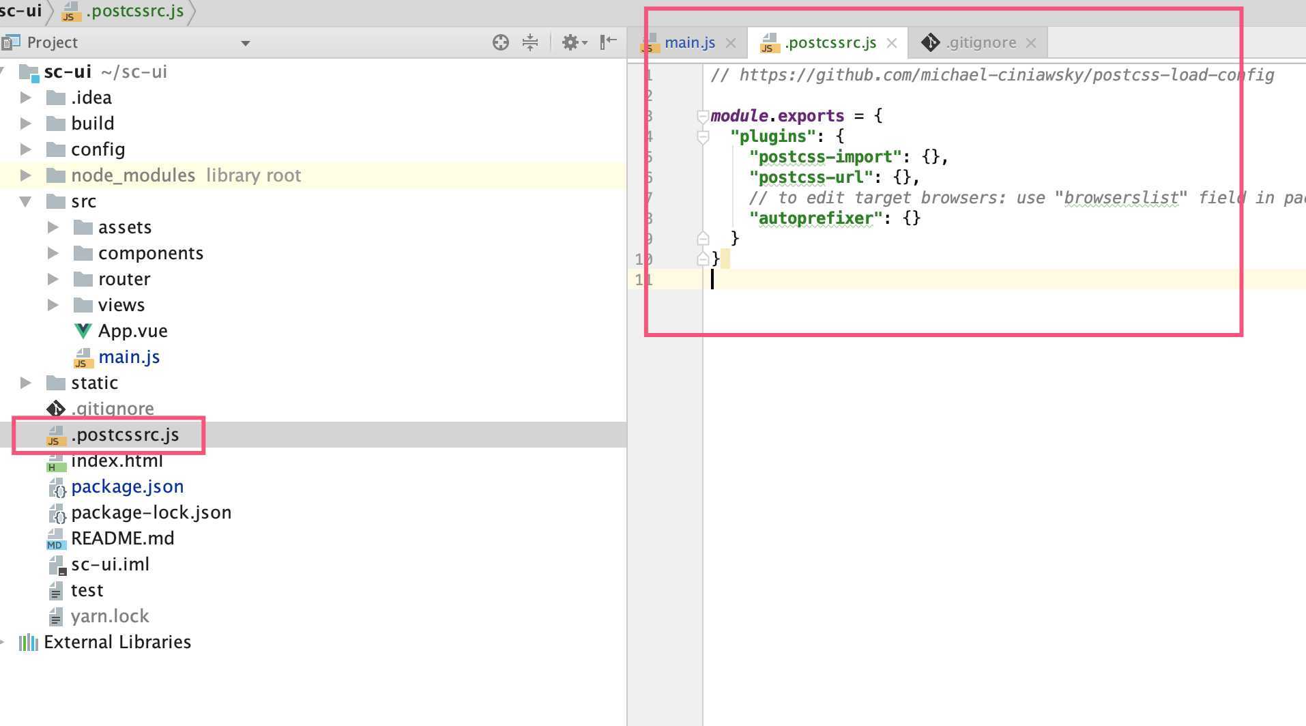Select main.js in the project tree

click(x=129, y=357)
